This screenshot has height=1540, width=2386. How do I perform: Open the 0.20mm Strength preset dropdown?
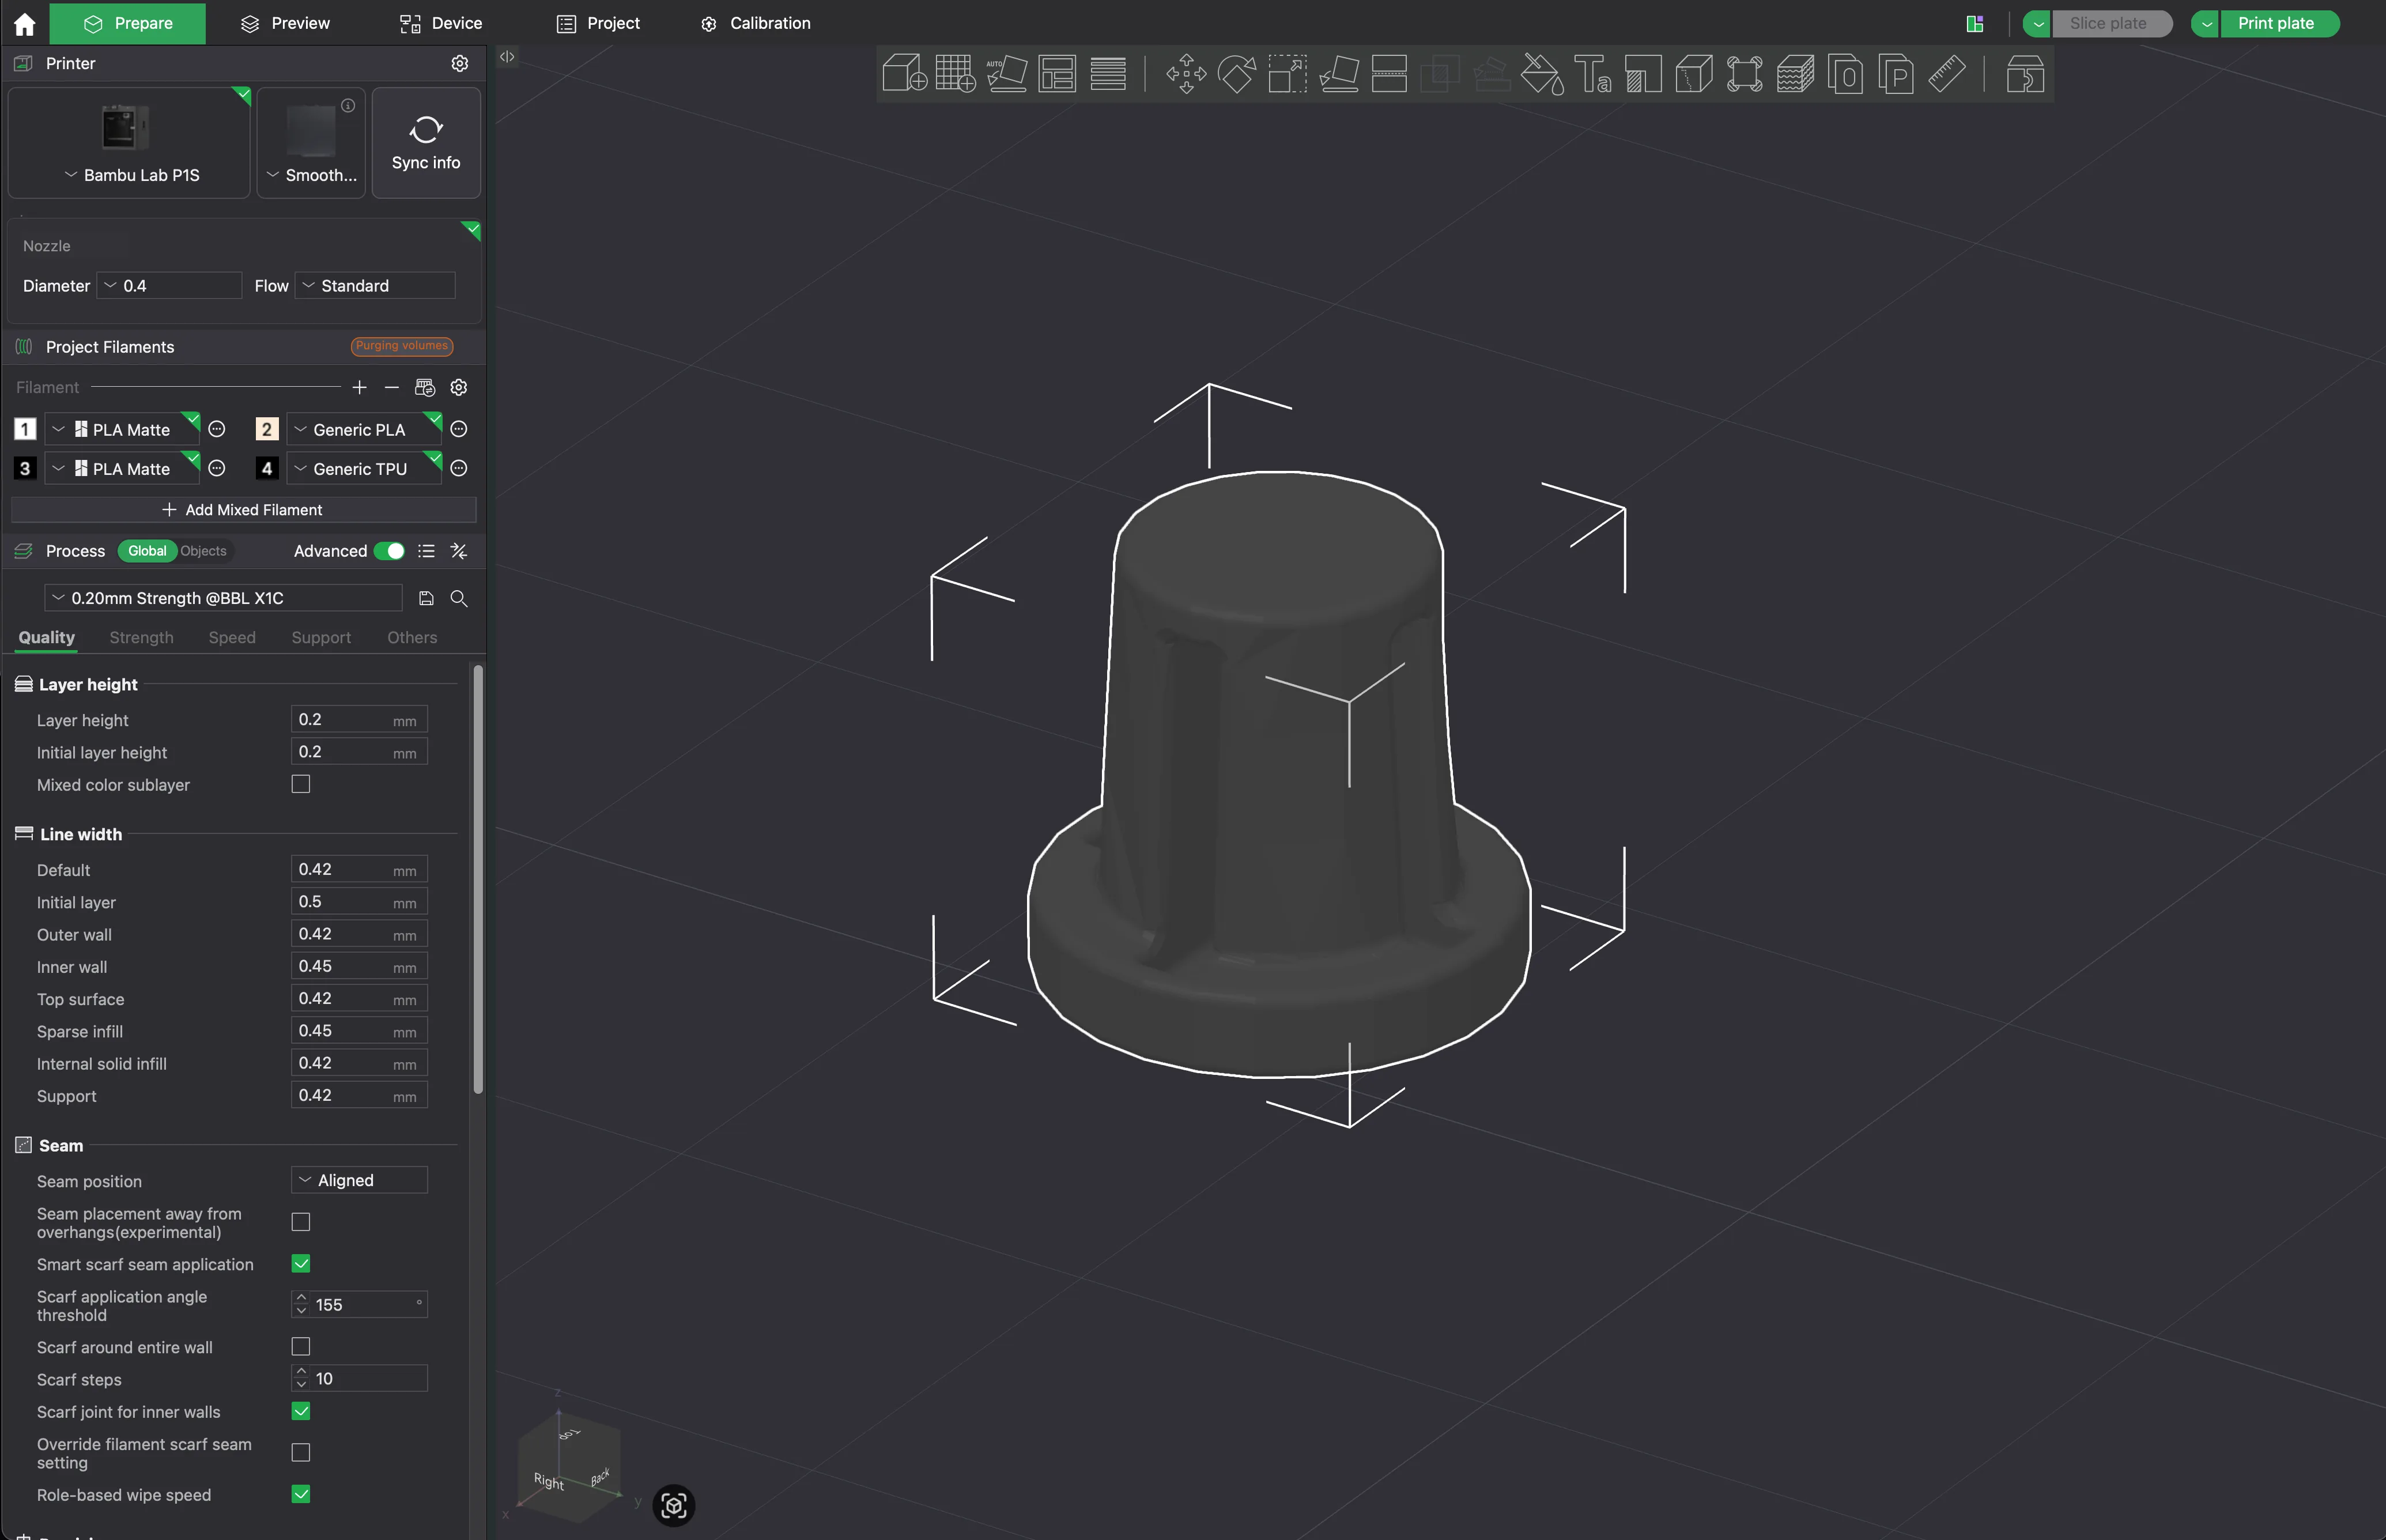point(223,598)
